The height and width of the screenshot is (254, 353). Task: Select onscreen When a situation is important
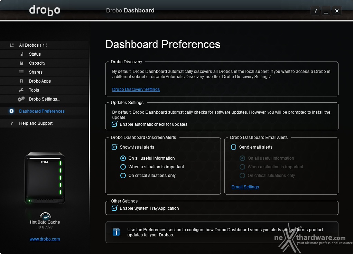tap(123, 167)
